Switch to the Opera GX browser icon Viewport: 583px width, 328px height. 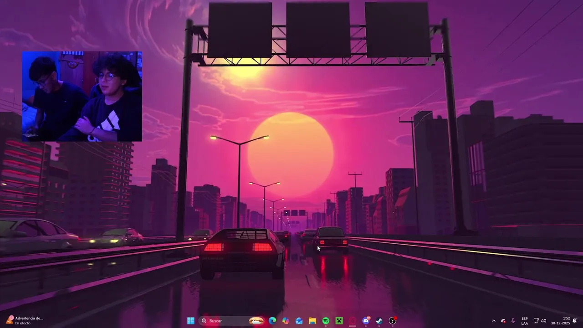[352, 321]
